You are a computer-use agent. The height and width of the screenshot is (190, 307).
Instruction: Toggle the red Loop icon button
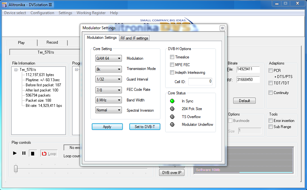click(x=45, y=154)
